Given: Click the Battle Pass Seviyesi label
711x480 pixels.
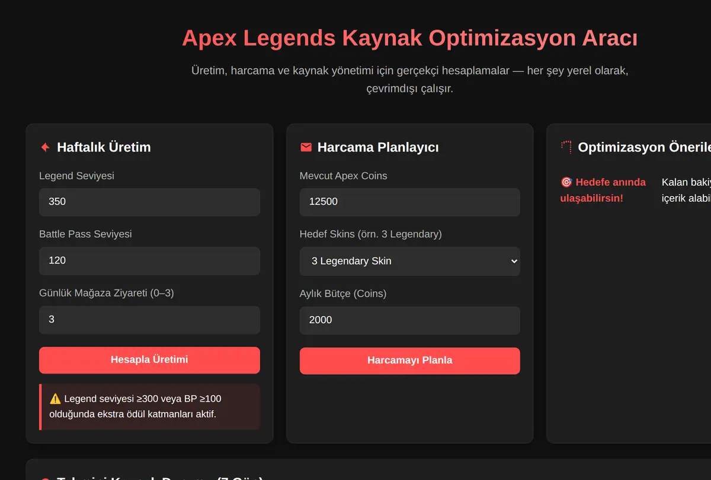Looking at the screenshot, I should point(85,234).
